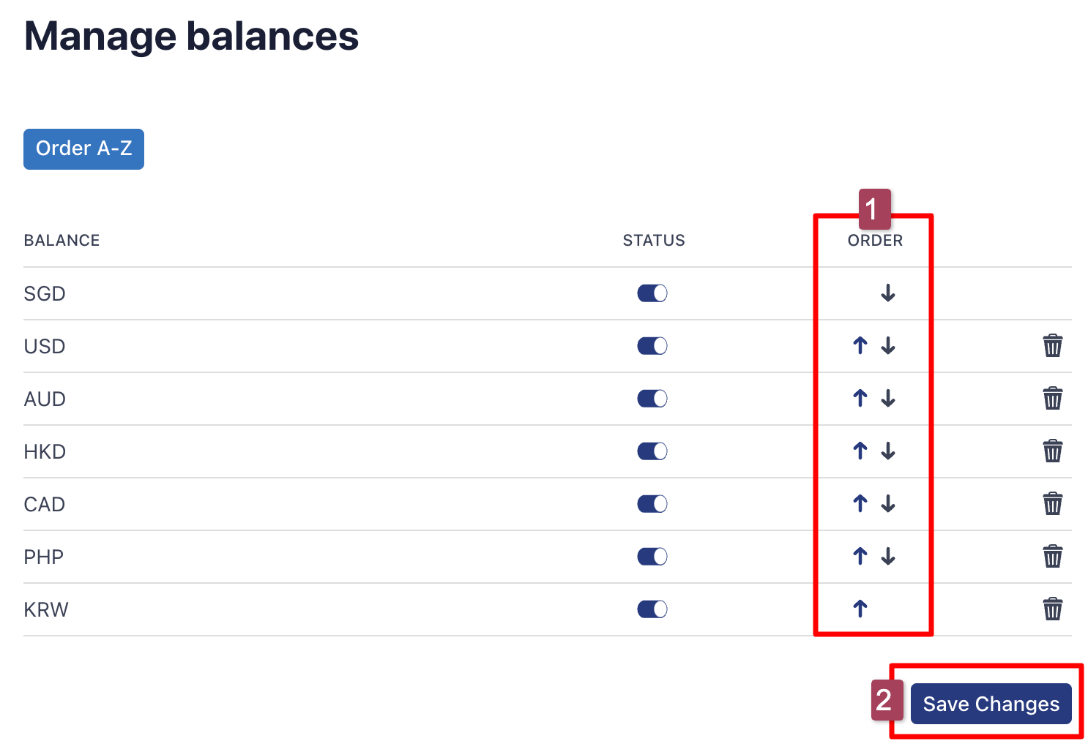Screen dimensions: 1088x752
Task: Delete the USD balance
Action: (x=1052, y=346)
